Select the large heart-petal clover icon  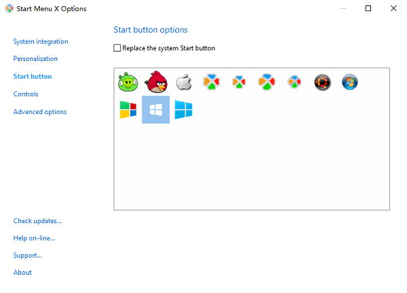[211, 82]
